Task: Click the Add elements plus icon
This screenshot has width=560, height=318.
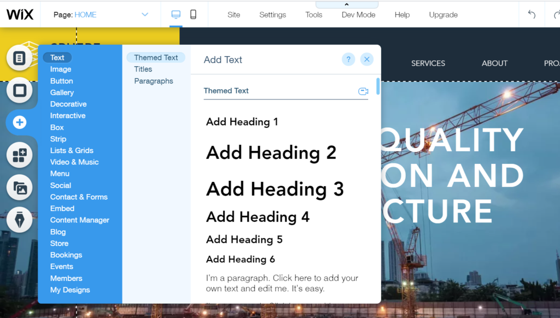Action: pyautogui.click(x=20, y=122)
